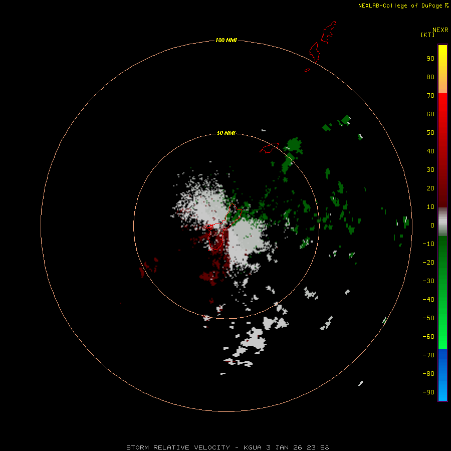Click the gray zero-velocity segment of color bar
Viewport: 451px width, 451px height.
pos(442,222)
